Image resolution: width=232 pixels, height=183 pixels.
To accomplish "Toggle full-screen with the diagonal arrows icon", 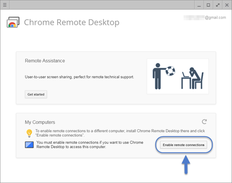I will pos(218,5).
